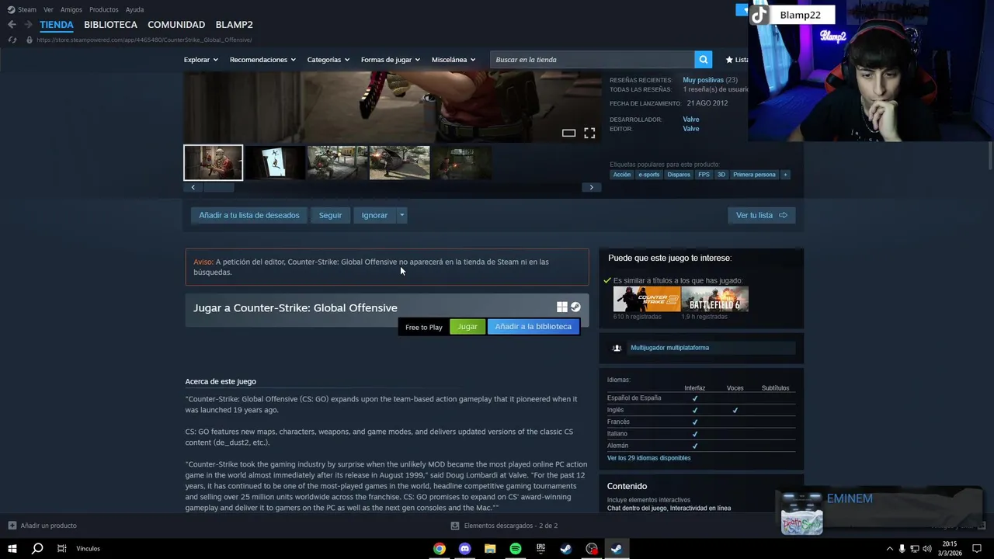
Task: Open Ver tu lista
Action: point(761,215)
